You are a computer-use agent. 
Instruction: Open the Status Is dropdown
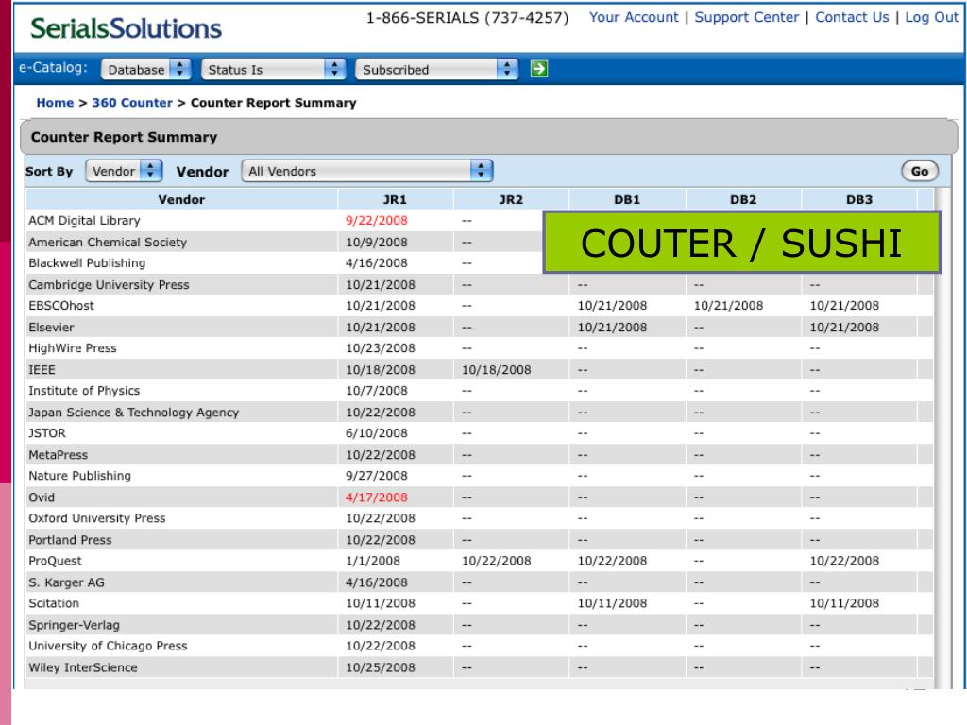pos(273,69)
